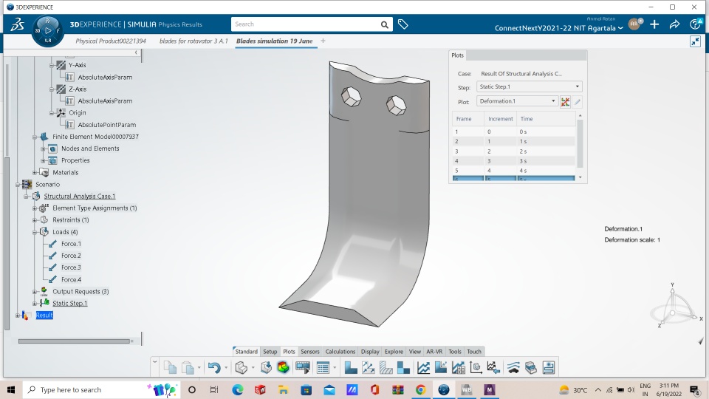Select Force.3 in the tree
The height and width of the screenshot is (399, 709).
coord(71,267)
